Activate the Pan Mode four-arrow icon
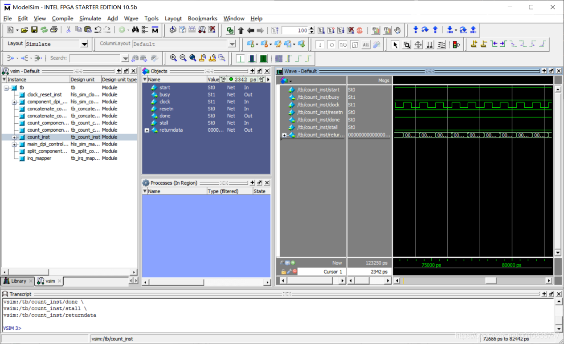 click(418, 45)
